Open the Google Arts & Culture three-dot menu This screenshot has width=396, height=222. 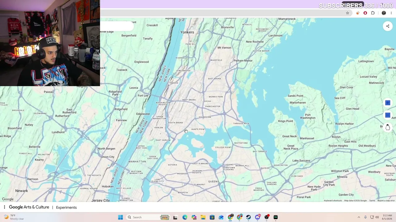pyautogui.click(x=4, y=207)
